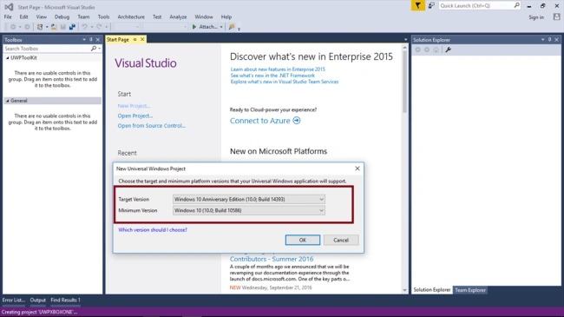Click the Sign in link

coord(536,17)
